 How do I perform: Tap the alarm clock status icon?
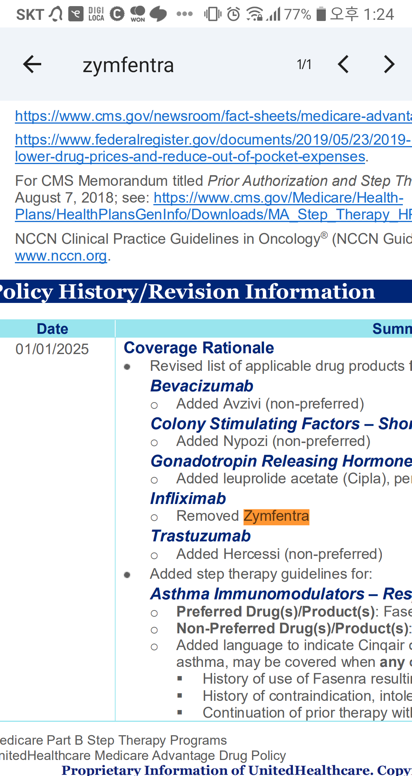(233, 14)
